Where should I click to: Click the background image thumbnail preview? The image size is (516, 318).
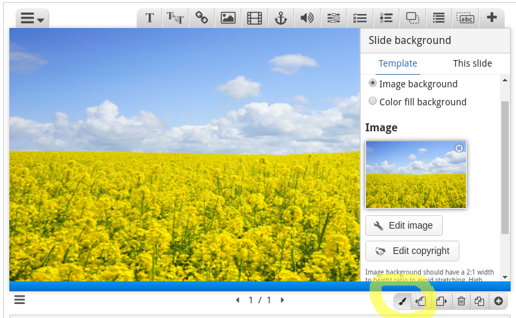point(416,175)
